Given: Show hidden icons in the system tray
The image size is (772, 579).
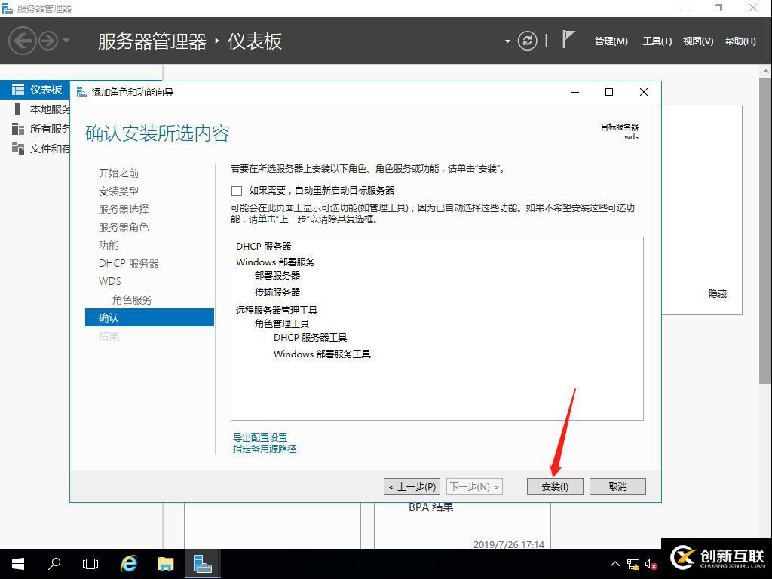Looking at the screenshot, I should (x=615, y=564).
